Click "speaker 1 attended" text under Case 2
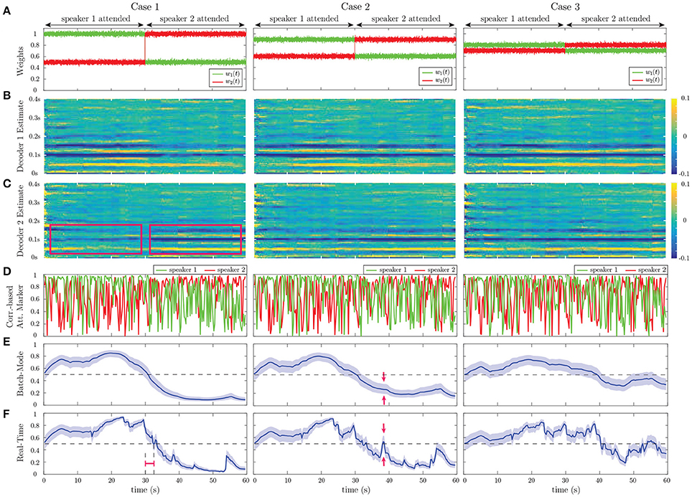Viewport: 692px width, 497px height. click(x=304, y=19)
